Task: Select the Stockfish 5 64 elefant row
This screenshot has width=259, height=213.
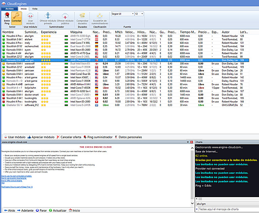Action: (x=125, y=39)
